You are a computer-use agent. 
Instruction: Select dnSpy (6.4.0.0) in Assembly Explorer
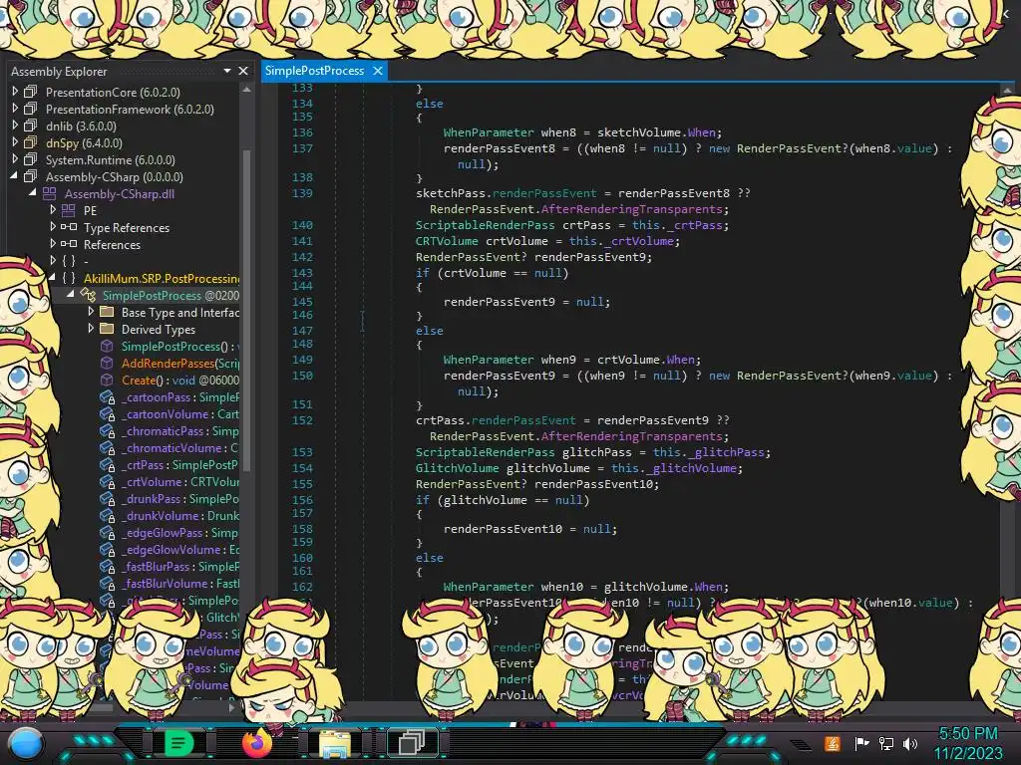click(x=84, y=143)
